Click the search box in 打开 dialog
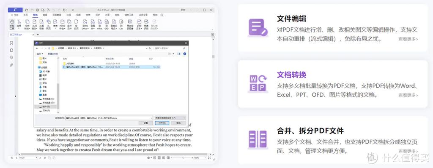The width and height of the screenshot is (433, 168). 170,48
